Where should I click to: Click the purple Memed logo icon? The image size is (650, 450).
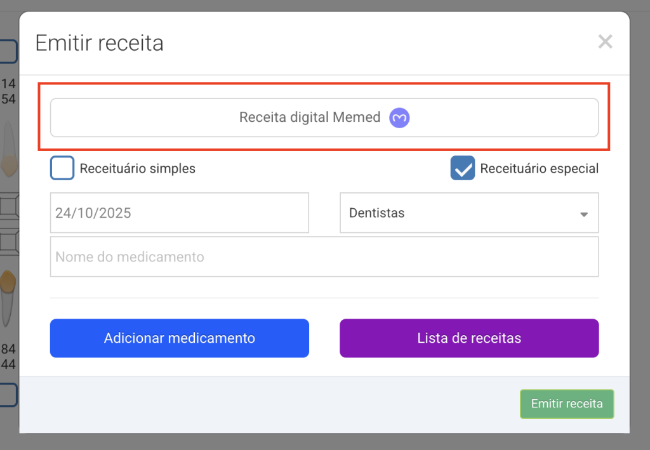click(x=399, y=117)
